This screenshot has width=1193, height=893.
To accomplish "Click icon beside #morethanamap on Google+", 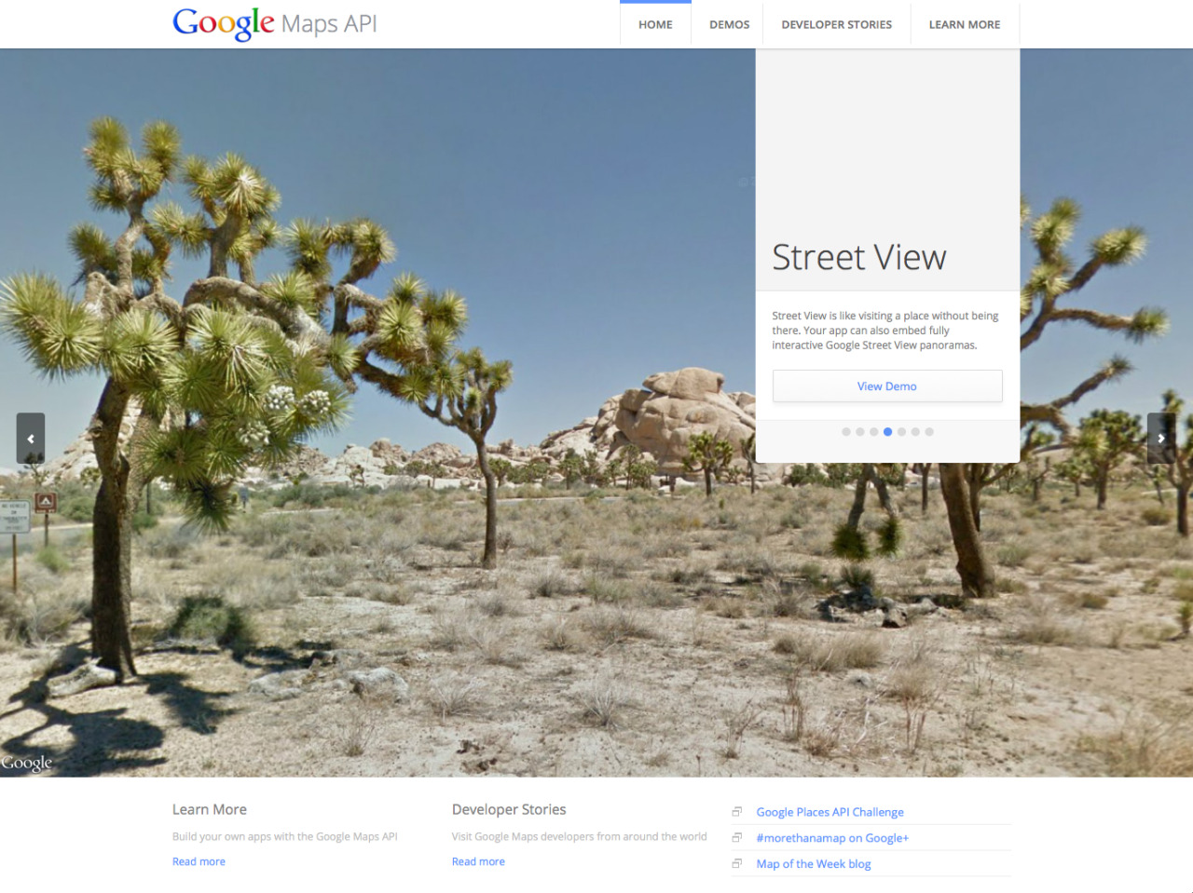I will coord(736,838).
